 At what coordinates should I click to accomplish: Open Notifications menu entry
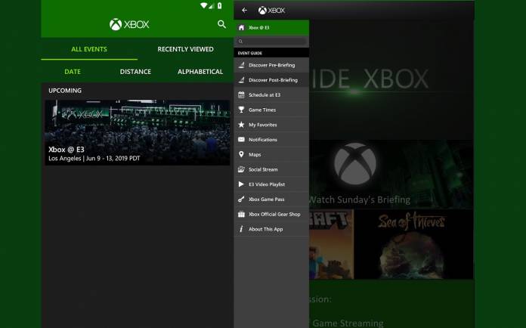(271, 140)
